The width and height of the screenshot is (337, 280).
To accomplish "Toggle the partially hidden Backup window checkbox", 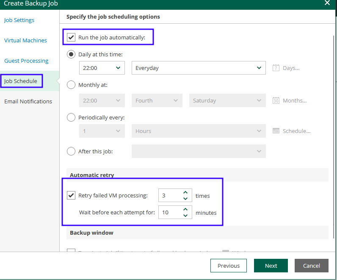I will coord(71,250).
